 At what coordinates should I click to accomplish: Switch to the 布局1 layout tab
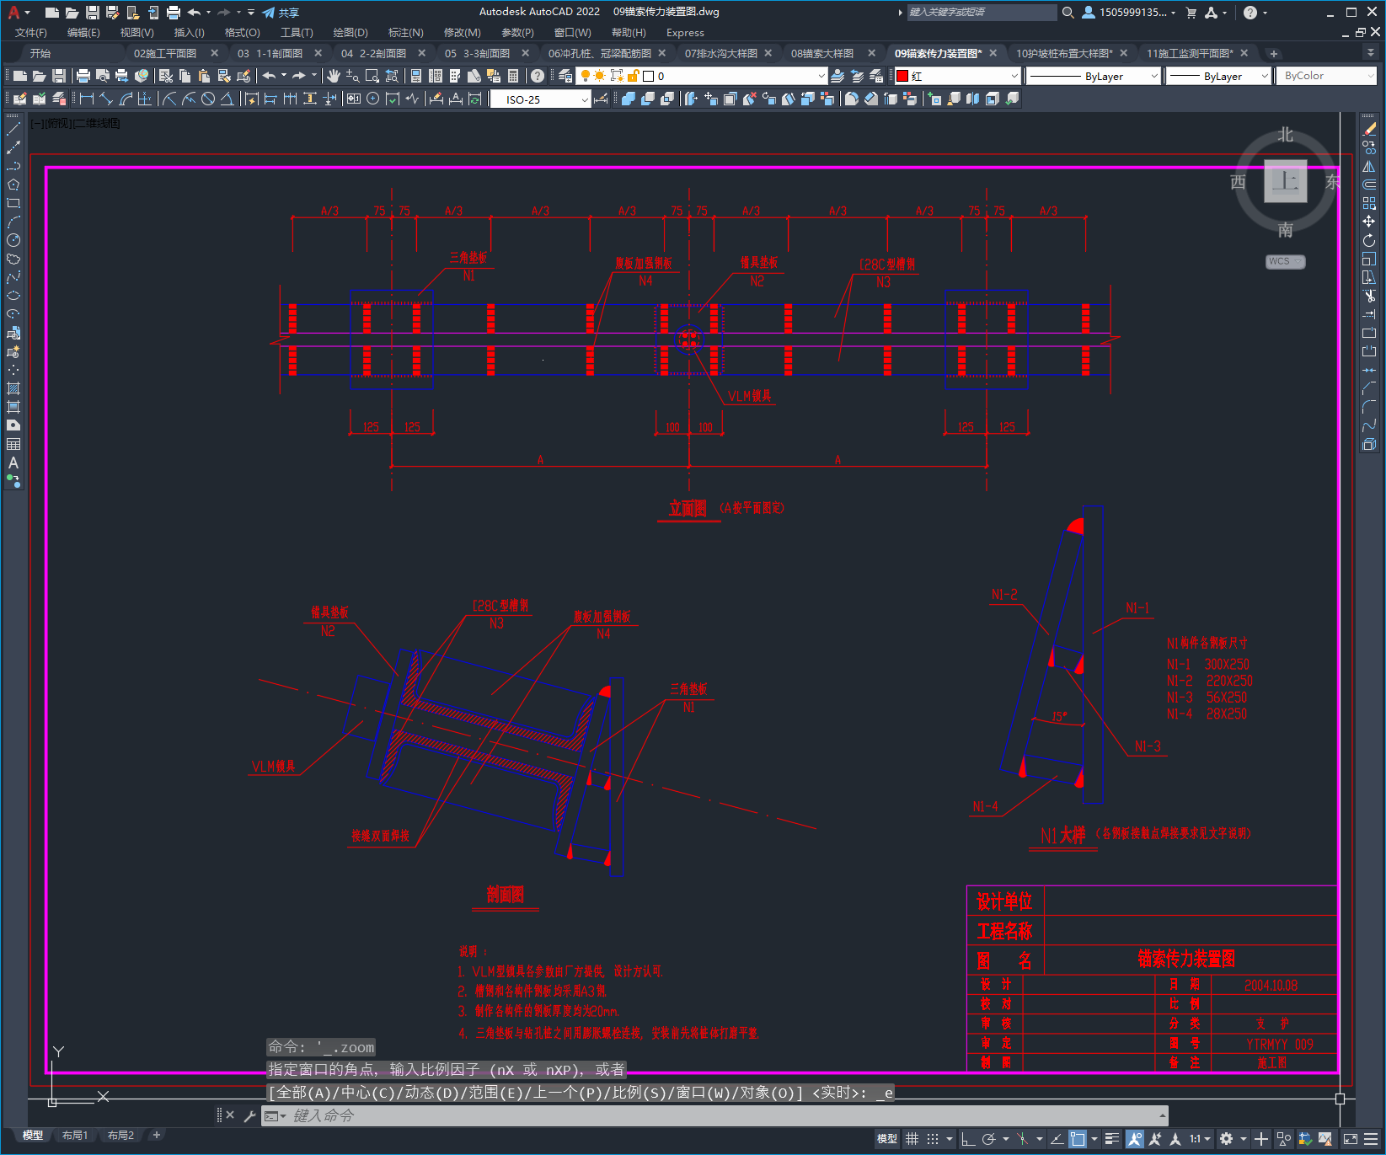click(75, 1136)
